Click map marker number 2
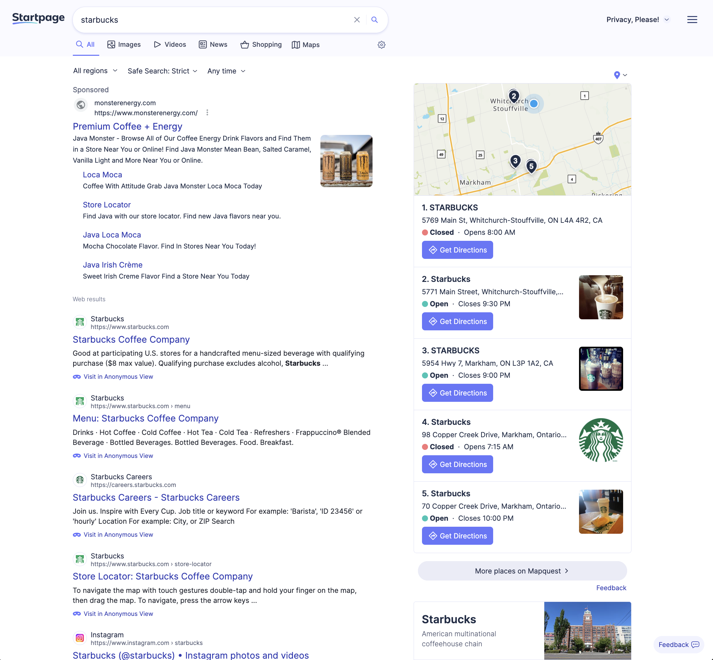Image resolution: width=713 pixels, height=660 pixels. (514, 96)
